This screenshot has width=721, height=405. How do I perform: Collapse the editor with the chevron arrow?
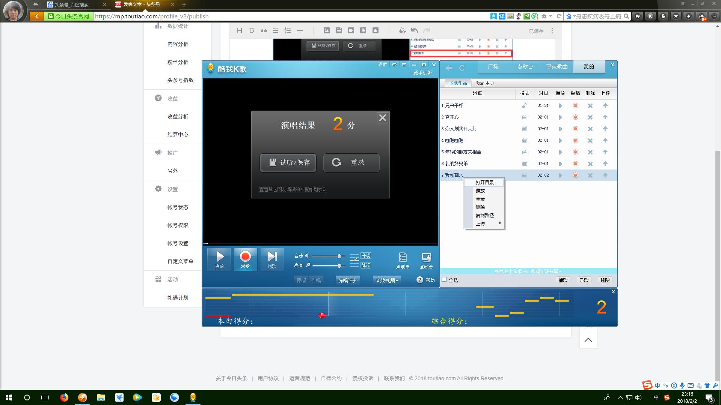[x=588, y=339]
